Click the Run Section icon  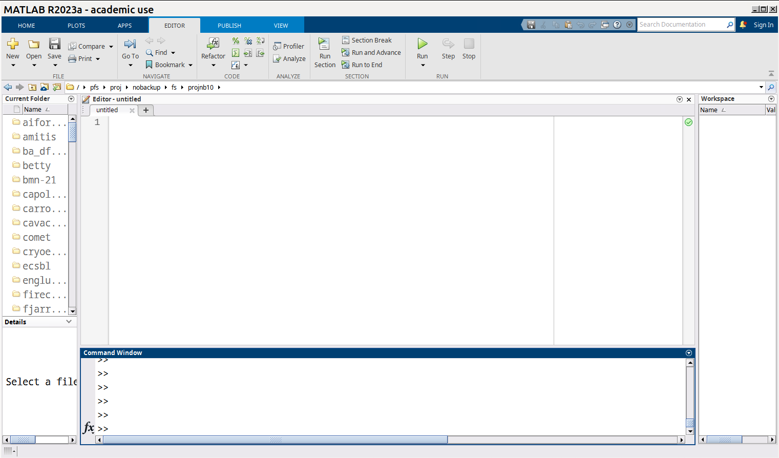click(324, 44)
